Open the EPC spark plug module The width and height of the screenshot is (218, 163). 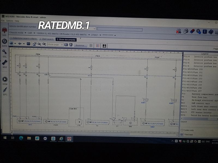5,91
